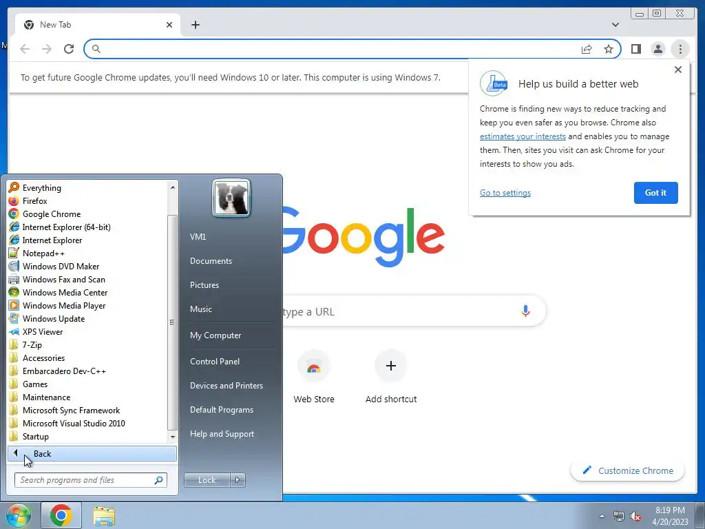Image resolution: width=705 pixels, height=529 pixels.
Task: Bookmark this tab with the star icon
Action: point(609,49)
